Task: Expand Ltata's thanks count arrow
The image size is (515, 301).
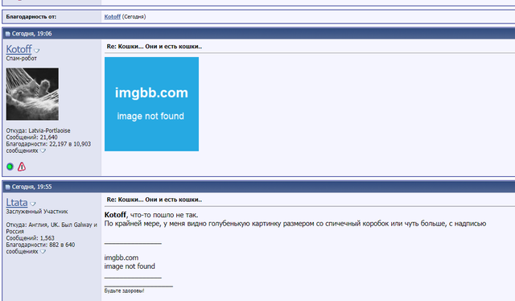Action: pos(43,251)
